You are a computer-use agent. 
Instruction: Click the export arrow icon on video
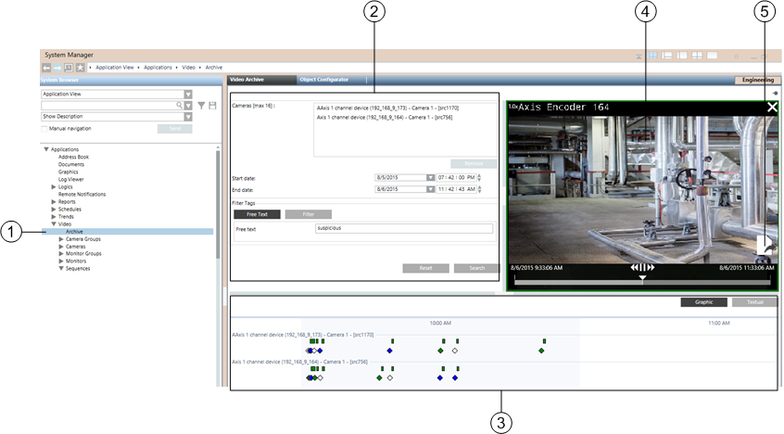pos(765,244)
